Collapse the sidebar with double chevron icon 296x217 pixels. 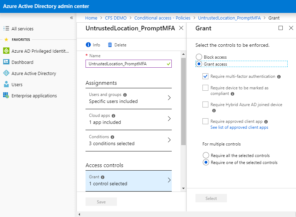[72, 18]
